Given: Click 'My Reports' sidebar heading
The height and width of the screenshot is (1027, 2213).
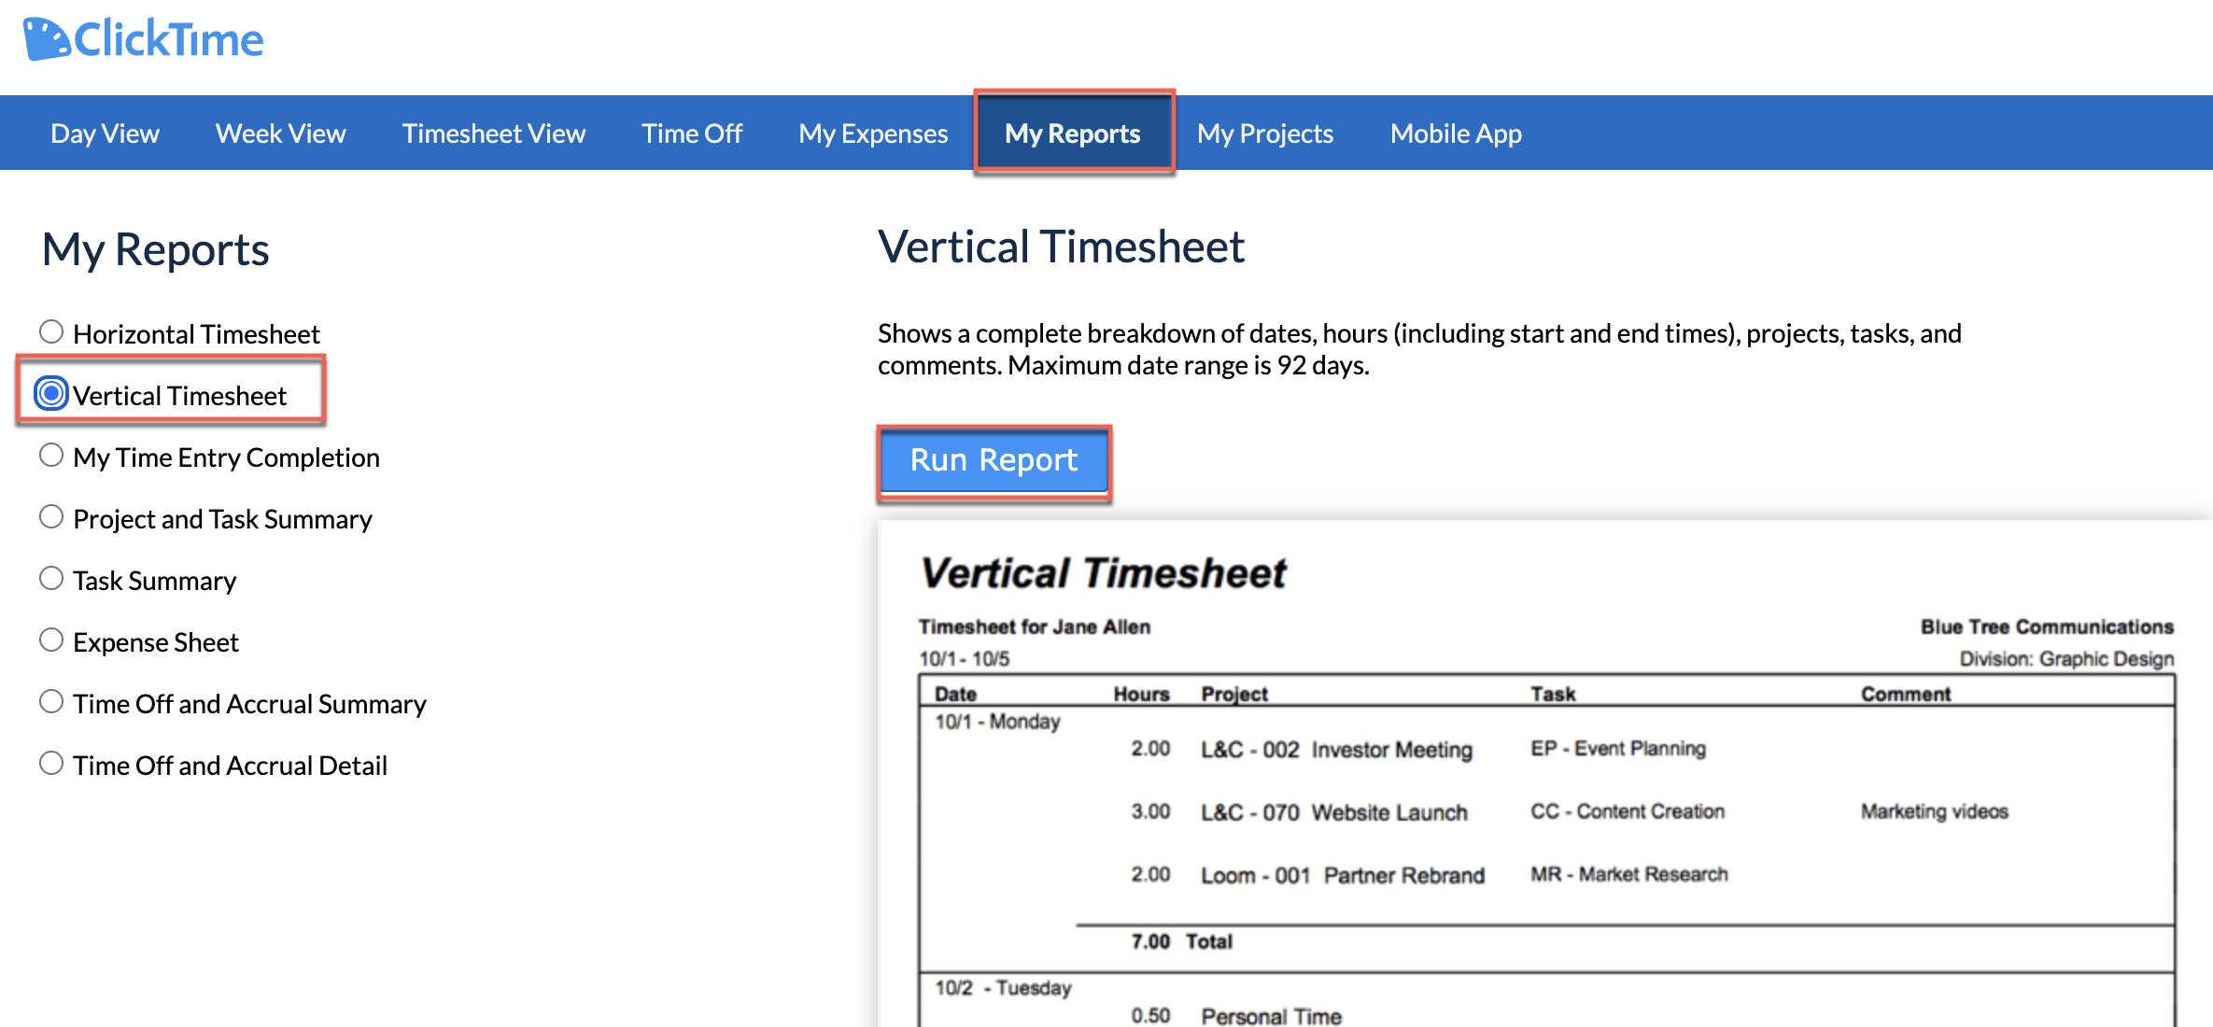Looking at the screenshot, I should (156, 250).
